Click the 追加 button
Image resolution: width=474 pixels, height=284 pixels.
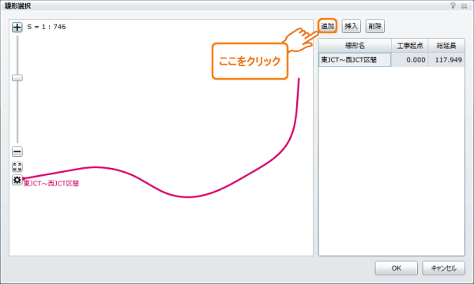point(327,26)
